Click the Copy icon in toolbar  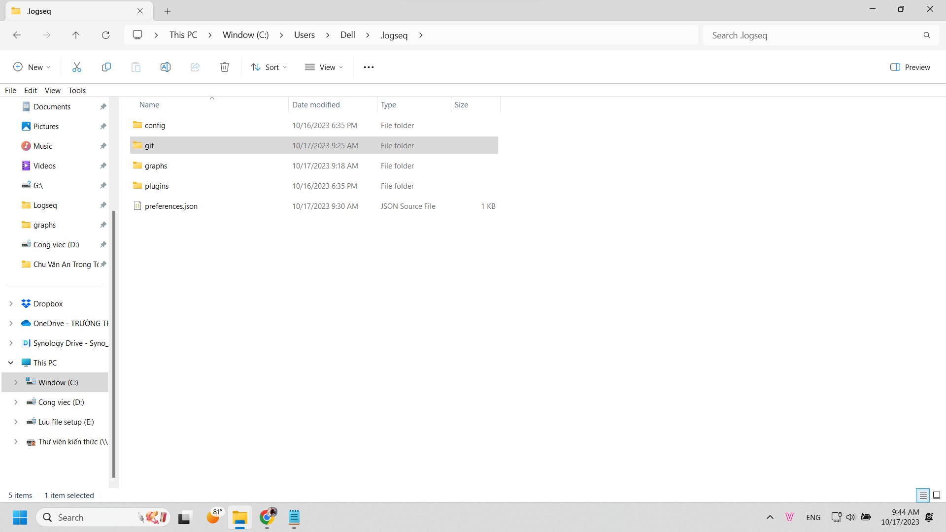click(x=106, y=67)
